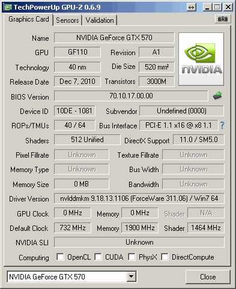
Task: Click the Computing label
Action: pyautogui.click(x=34, y=257)
